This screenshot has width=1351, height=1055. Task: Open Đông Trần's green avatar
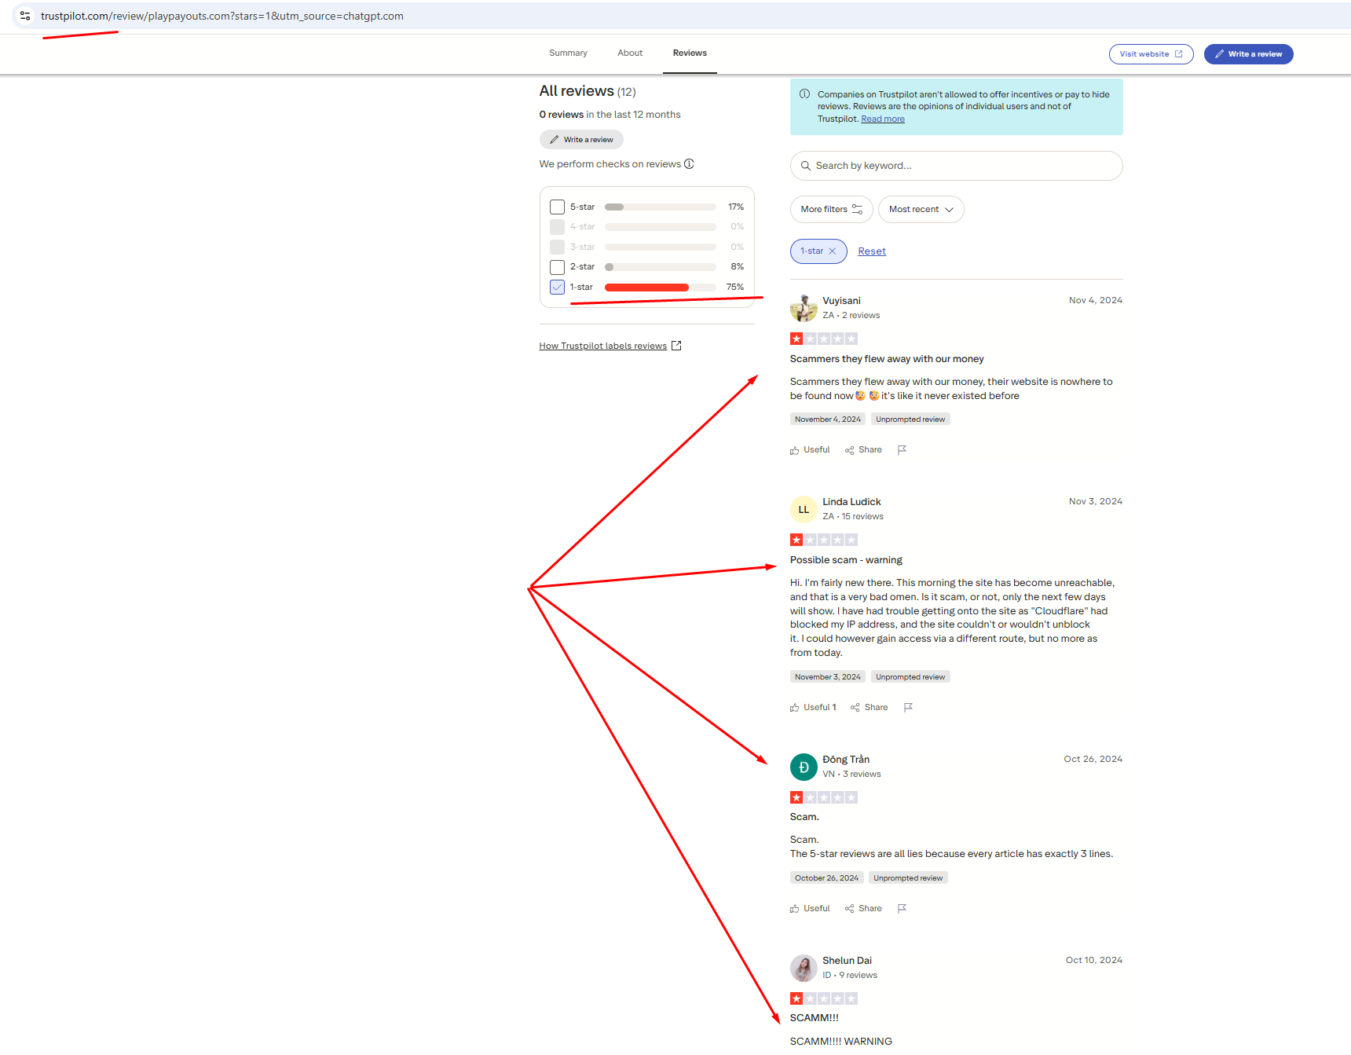(804, 767)
